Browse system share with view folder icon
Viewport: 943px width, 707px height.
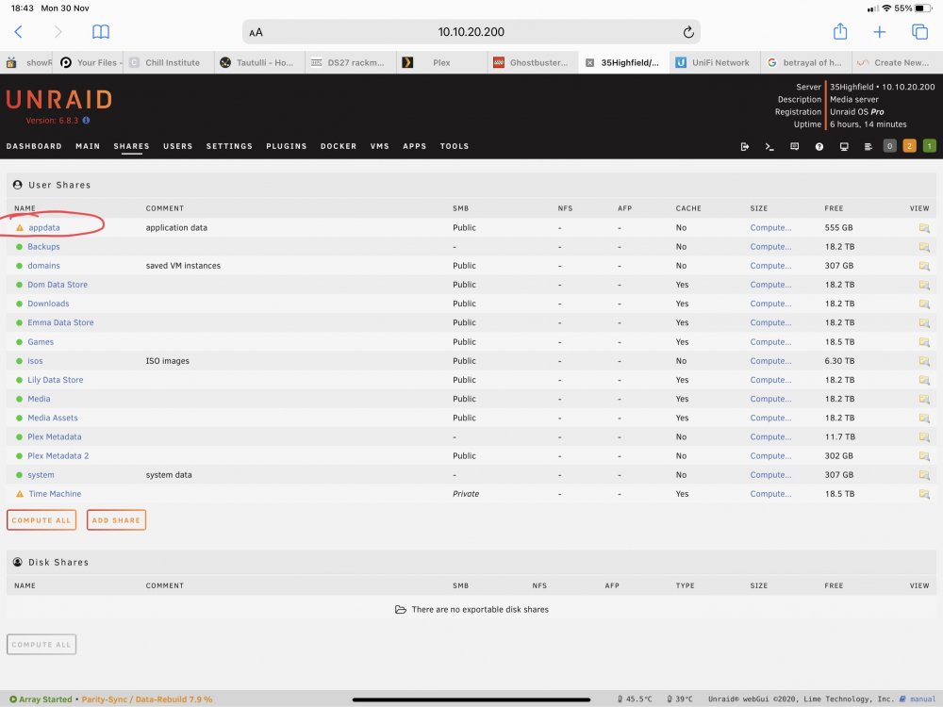point(924,475)
